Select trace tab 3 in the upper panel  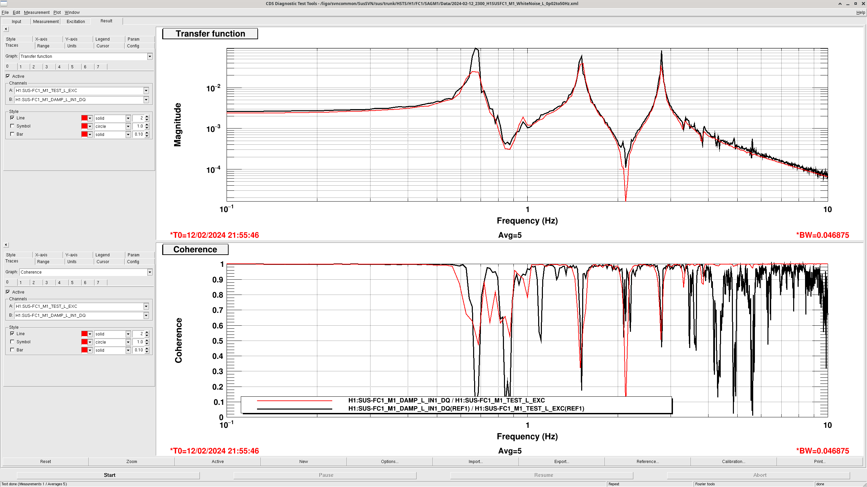pos(47,67)
